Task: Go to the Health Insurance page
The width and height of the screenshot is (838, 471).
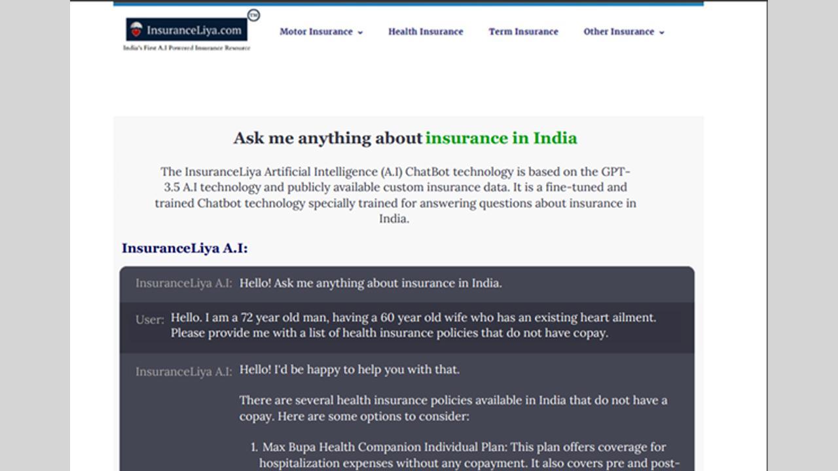Action: point(426,31)
